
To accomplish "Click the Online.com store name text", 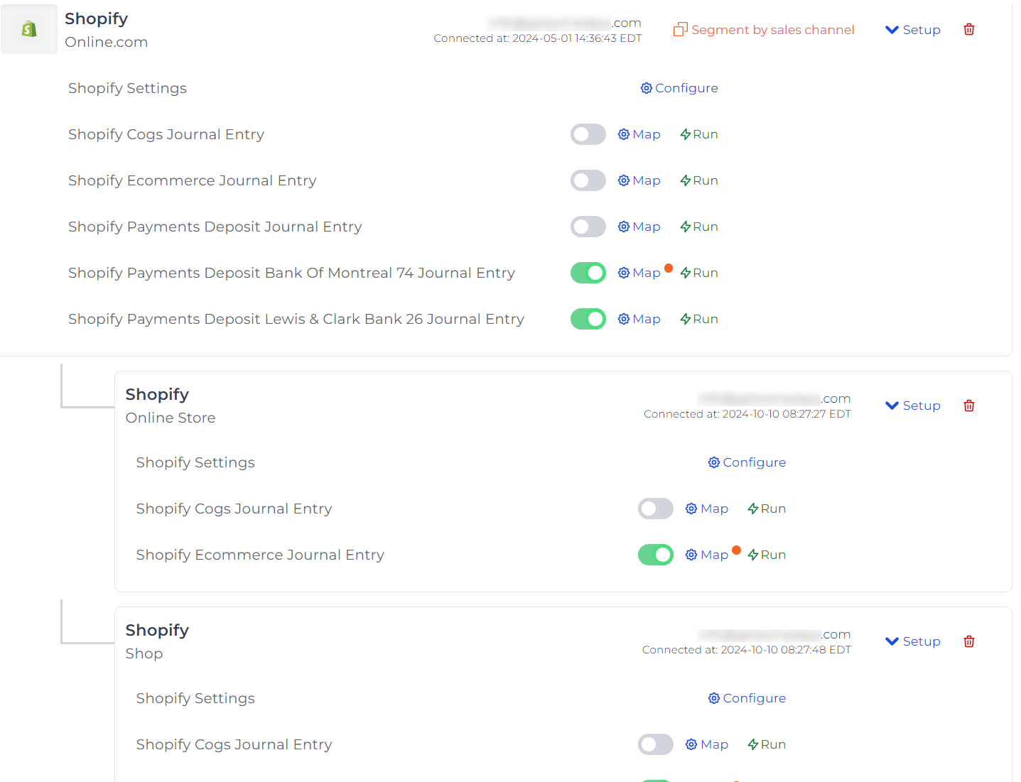I will 107,42.
